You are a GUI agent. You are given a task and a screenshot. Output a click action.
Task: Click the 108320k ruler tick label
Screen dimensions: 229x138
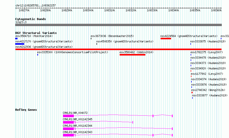coord(131,10)
